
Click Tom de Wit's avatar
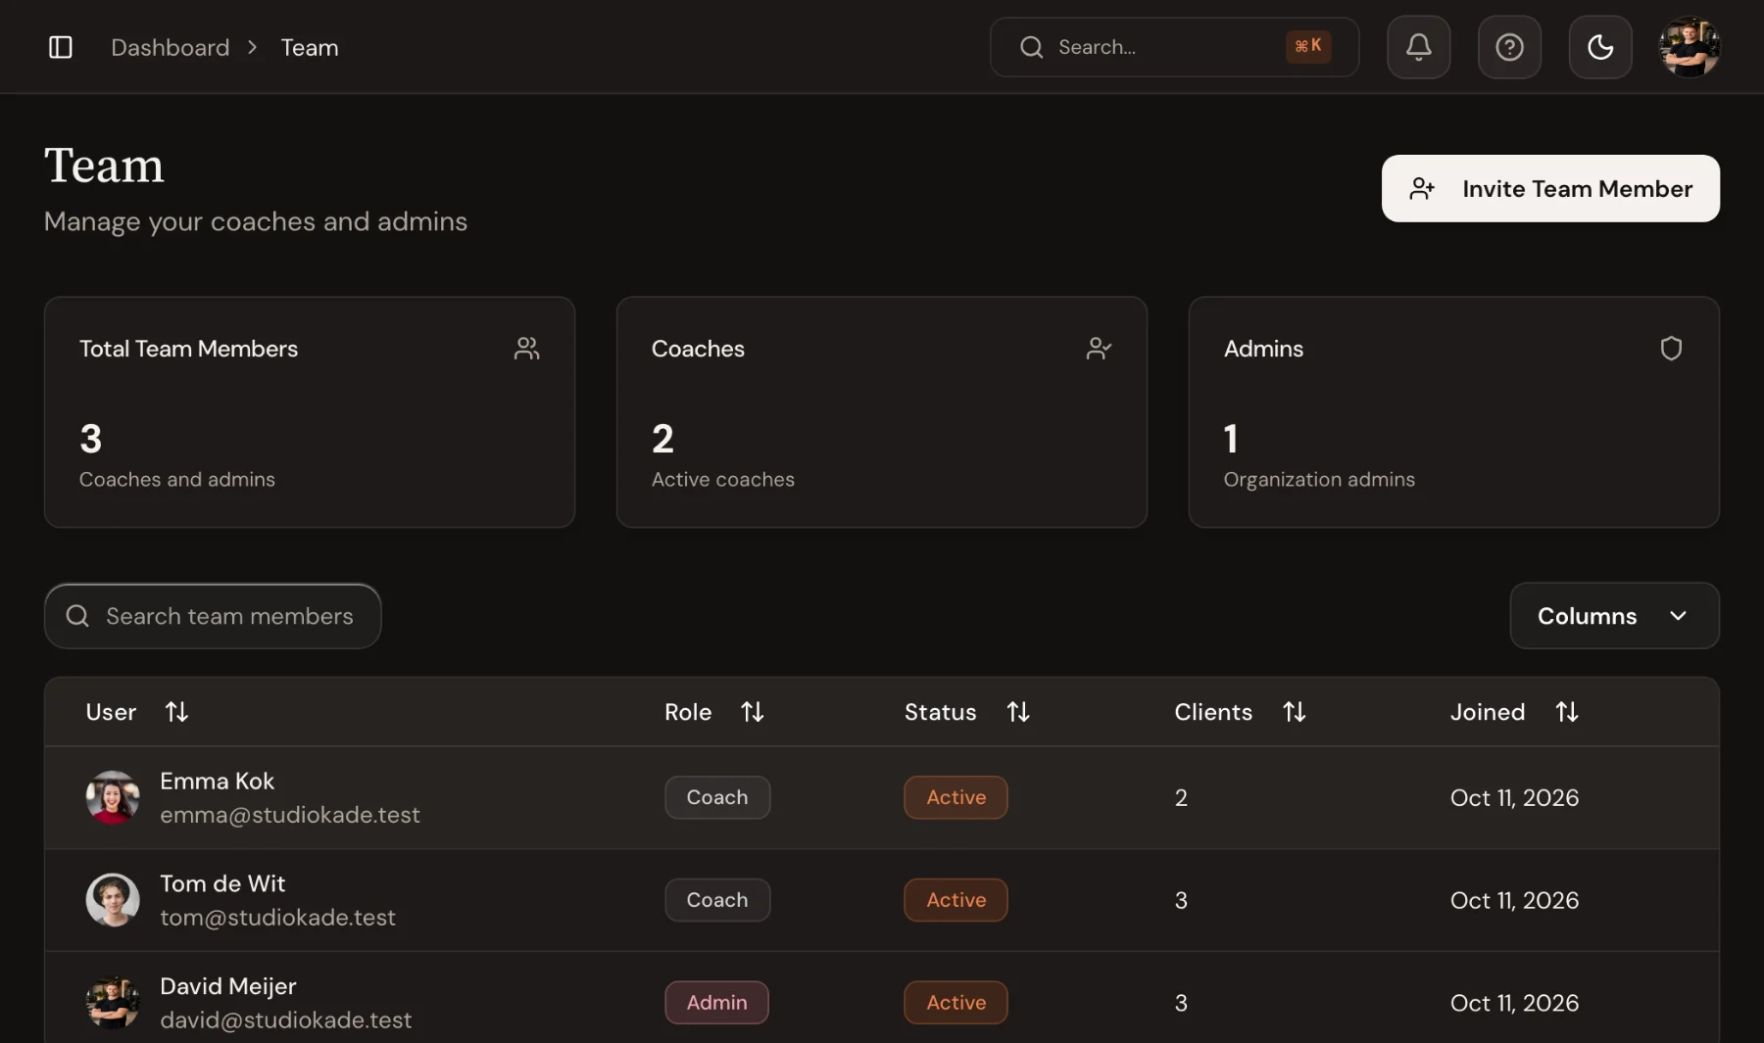[x=113, y=900]
